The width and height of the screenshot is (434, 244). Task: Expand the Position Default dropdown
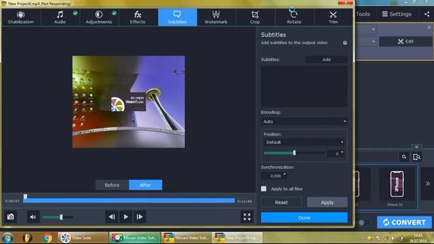[304, 142]
